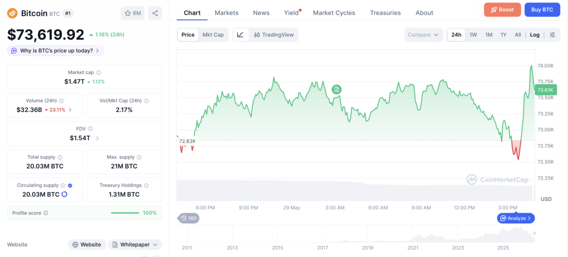Switch chart to Mkt Cap
Viewport: 568px width, 257px height.
(213, 35)
